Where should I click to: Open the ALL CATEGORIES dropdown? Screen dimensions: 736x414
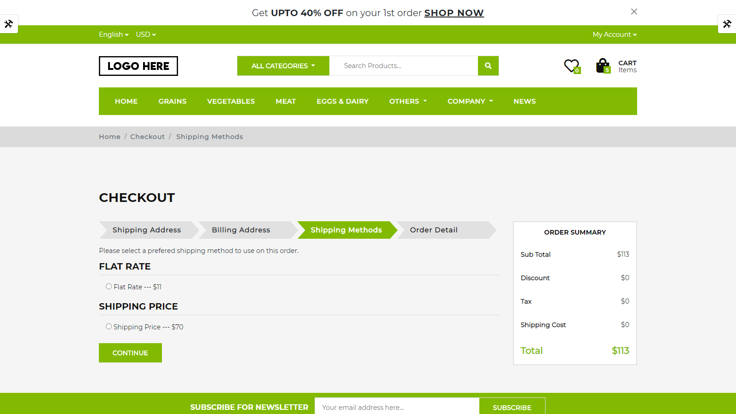tap(282, 65)
